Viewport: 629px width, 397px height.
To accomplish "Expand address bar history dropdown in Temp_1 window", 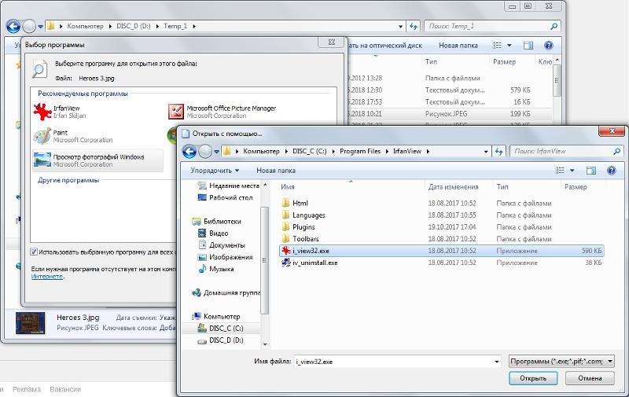I will 400,27.
